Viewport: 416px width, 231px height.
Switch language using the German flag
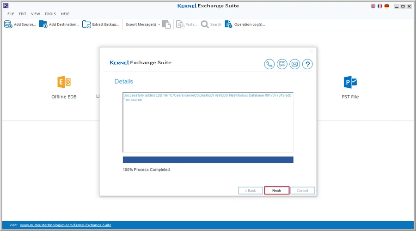(386, 6)
